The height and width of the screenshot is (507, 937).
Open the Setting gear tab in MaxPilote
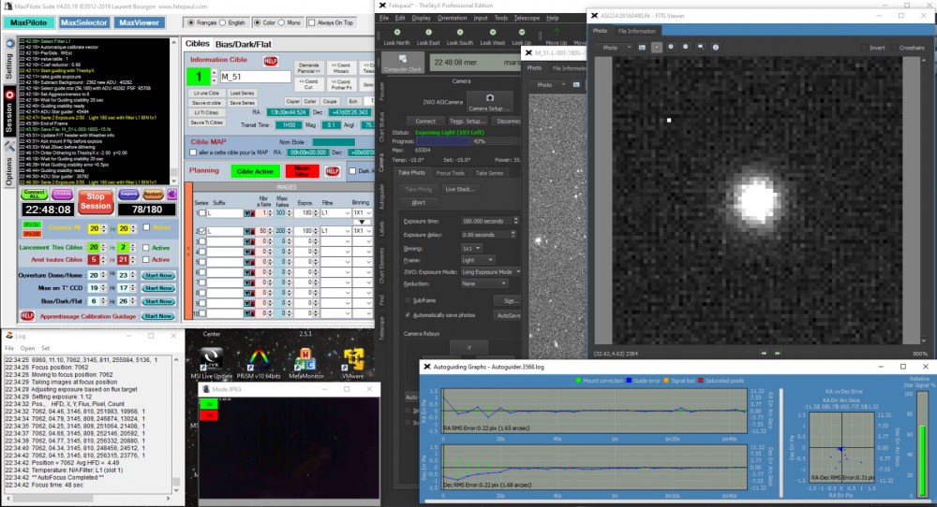[x=9, y=60]
